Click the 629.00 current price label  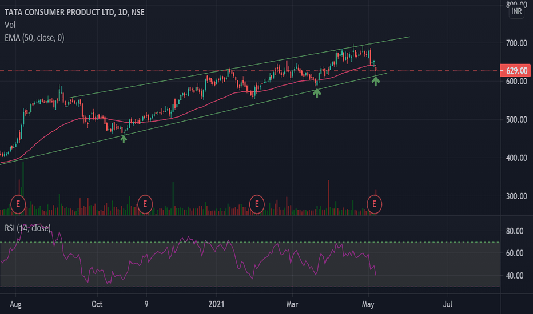tap(515, 71)
